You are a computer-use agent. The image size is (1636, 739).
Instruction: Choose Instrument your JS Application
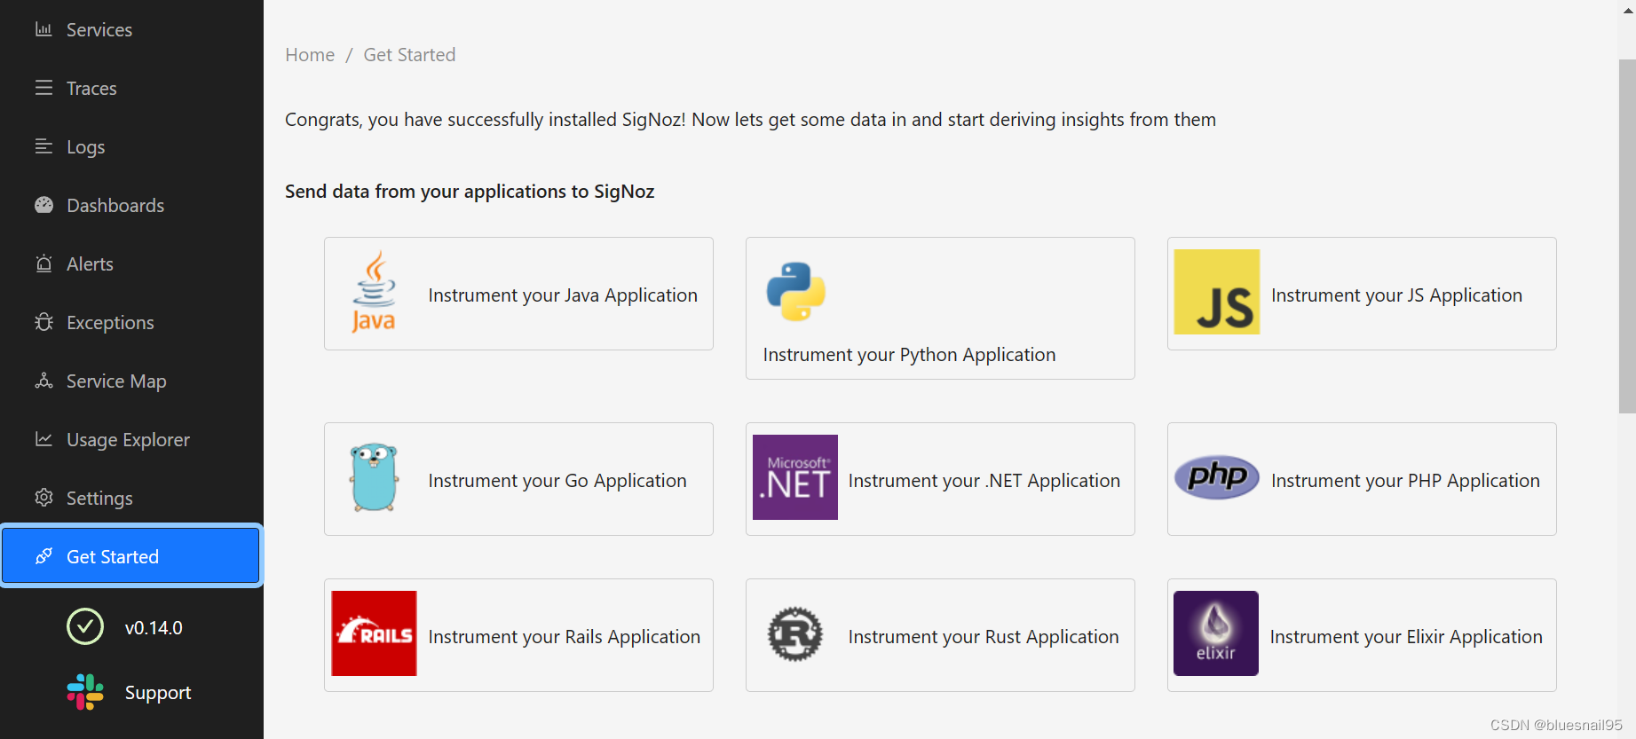pyautogui.click(x=1362, y=294)
